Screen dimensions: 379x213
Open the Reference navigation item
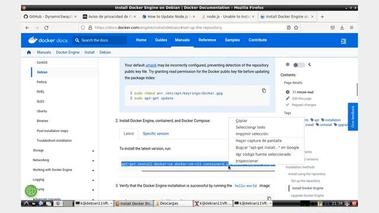coord(207,40)
